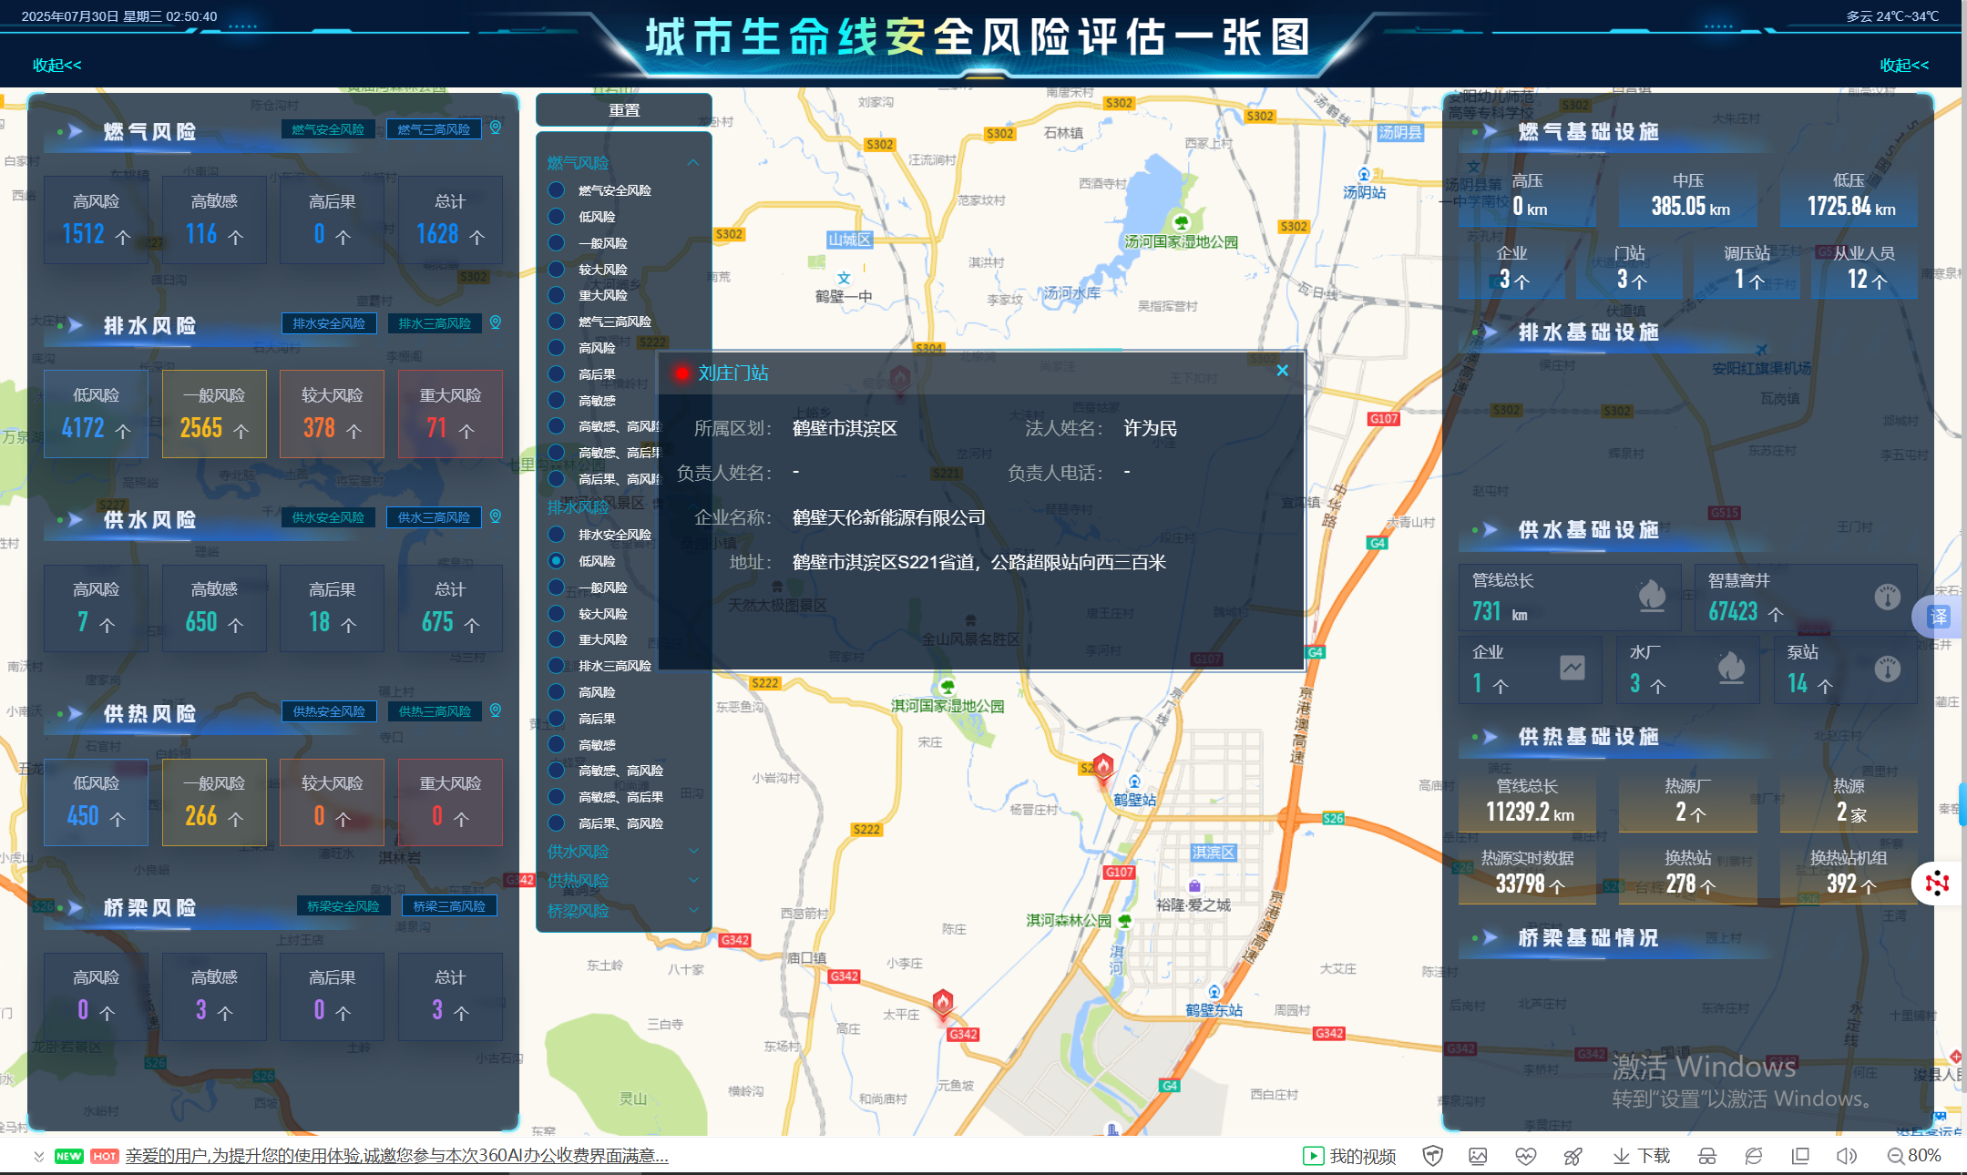Click the location pin icon in 排水风险 header
This screenshot has width=1967, height=1175.
496,322
